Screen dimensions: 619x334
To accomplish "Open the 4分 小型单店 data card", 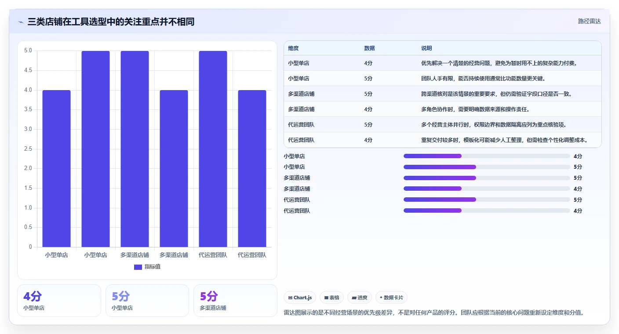I will coord(59,301).
